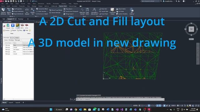Image resolution: width=200 pixels, height=112 pixels.
Task: Click the Attach Xdata tool
Action: click(x=121, y=9)
